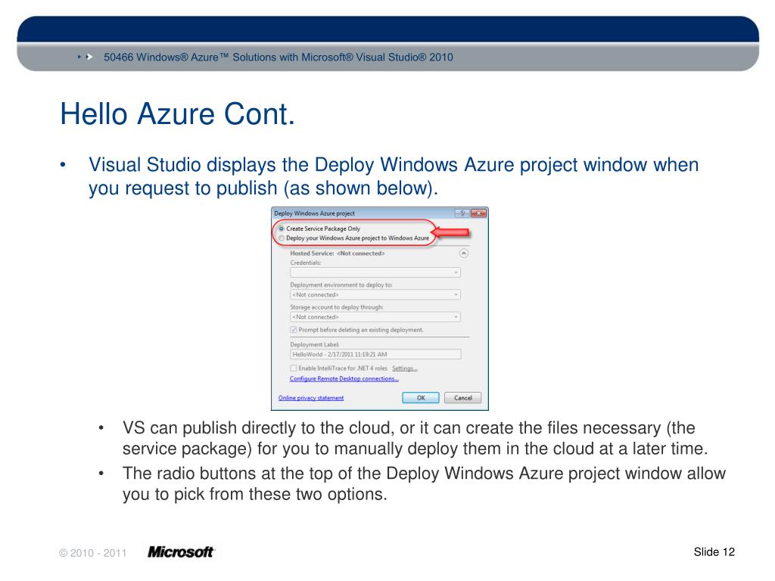Select Create Service Package Only radio button
775x581 pixels.
282,228
